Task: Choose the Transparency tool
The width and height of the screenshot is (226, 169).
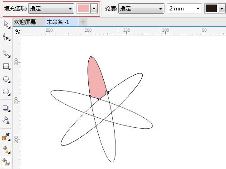Action: pos(6,121)
